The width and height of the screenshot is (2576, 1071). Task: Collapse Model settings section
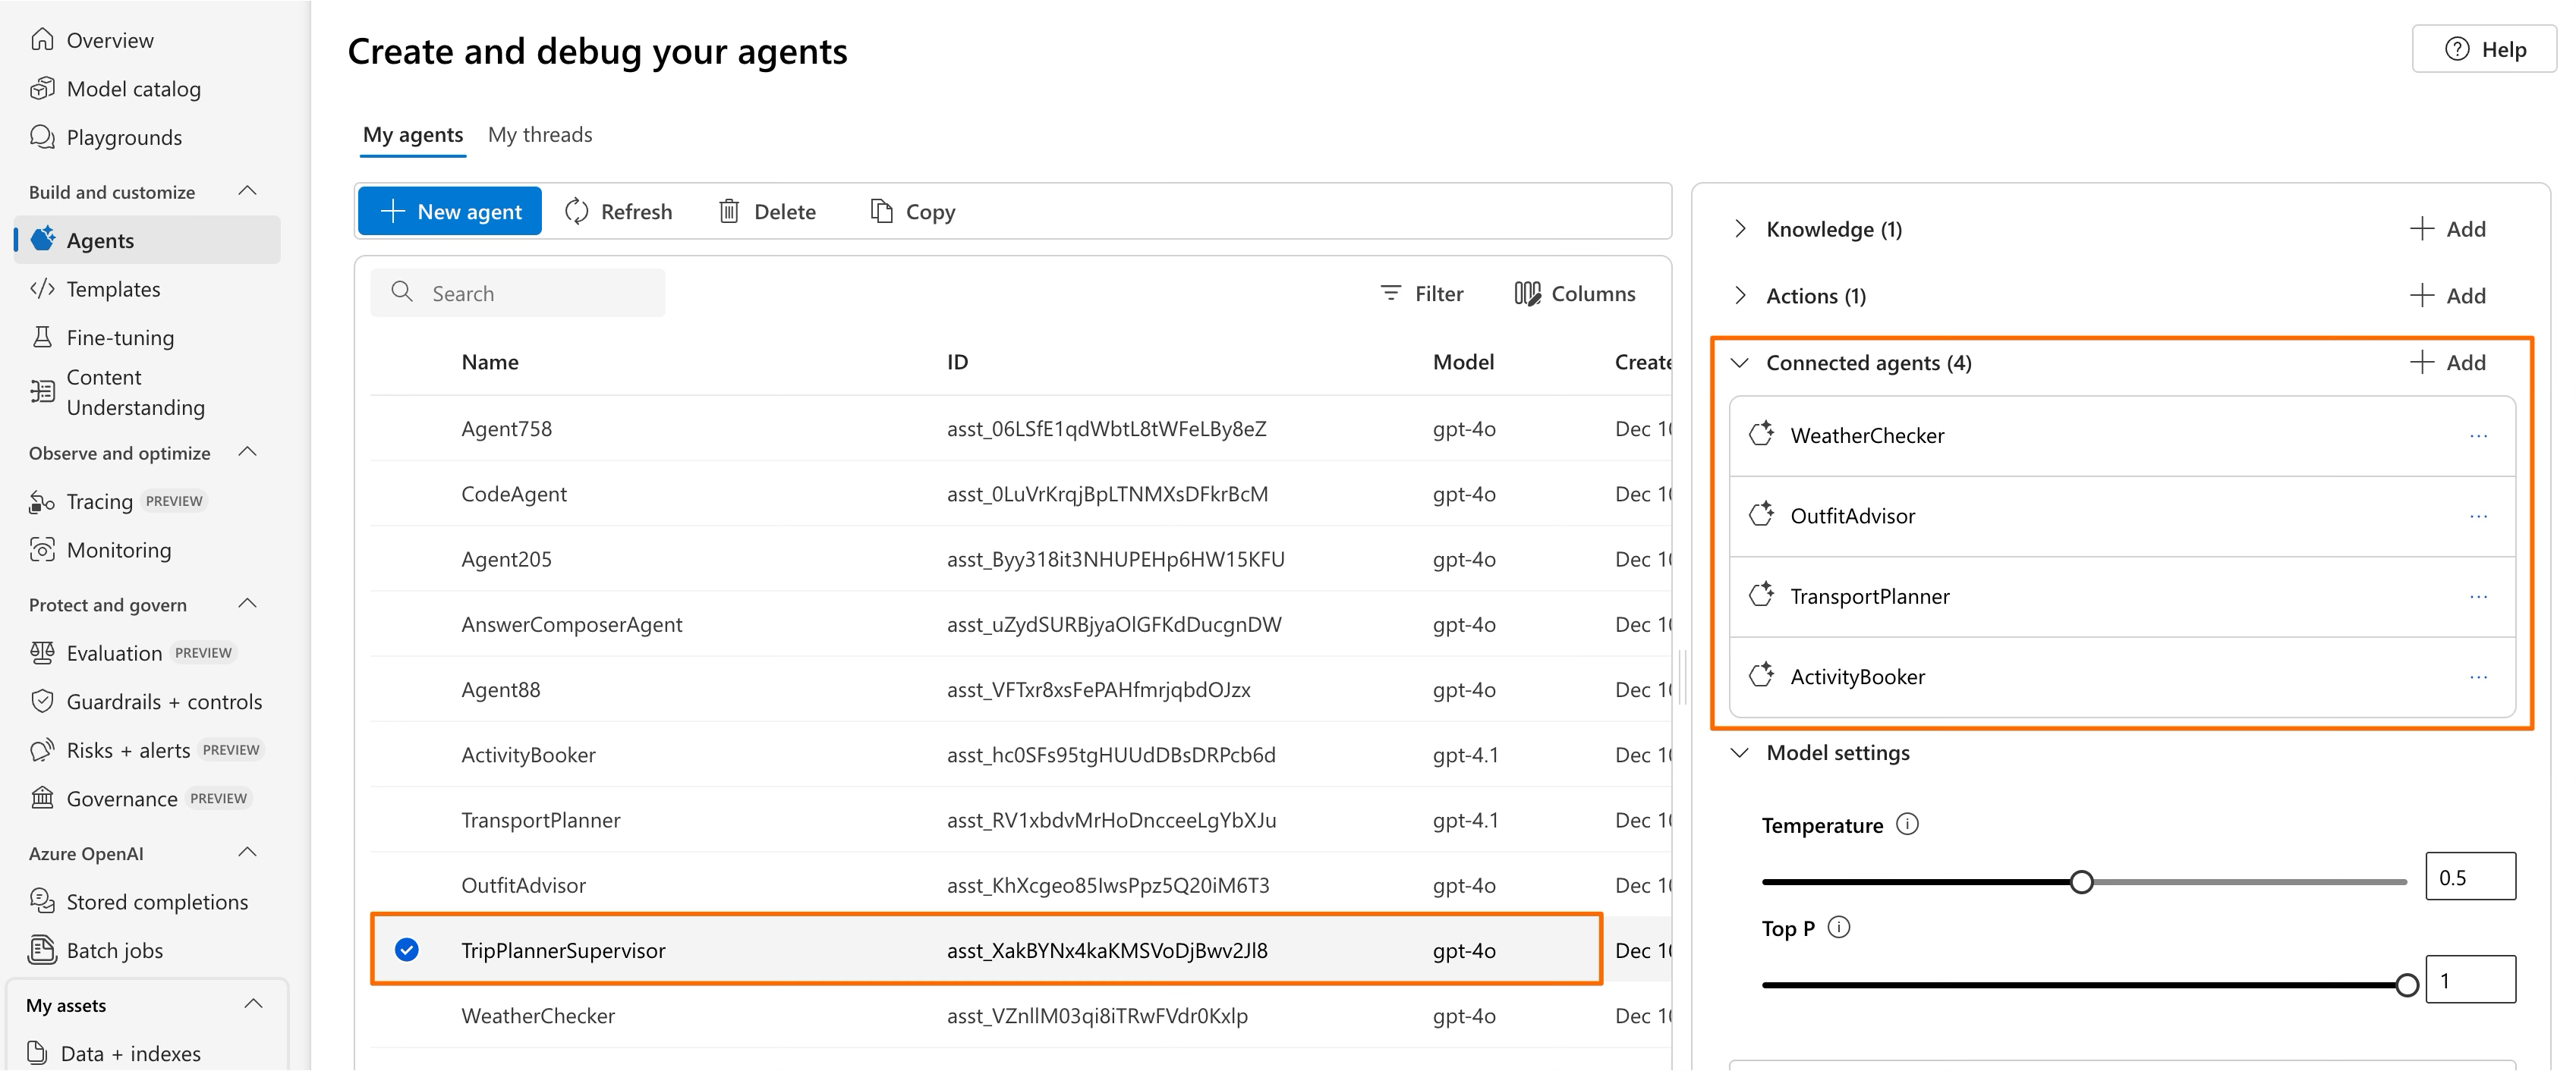click(1740, 752)
